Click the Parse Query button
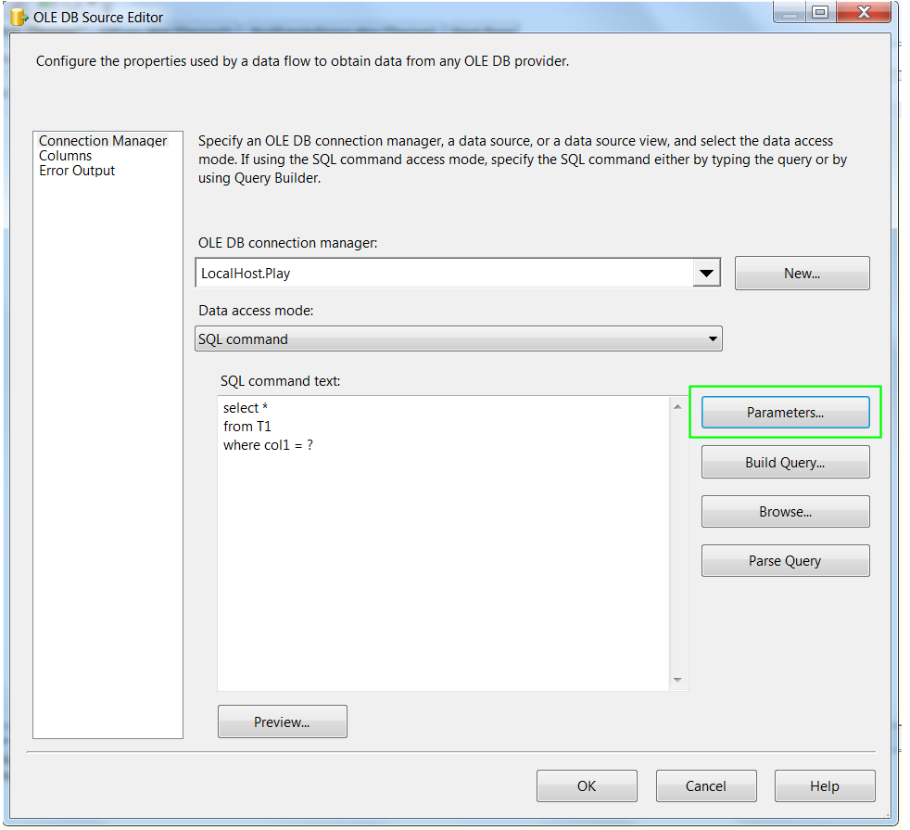The image size is (910, 830). (785, 560)
